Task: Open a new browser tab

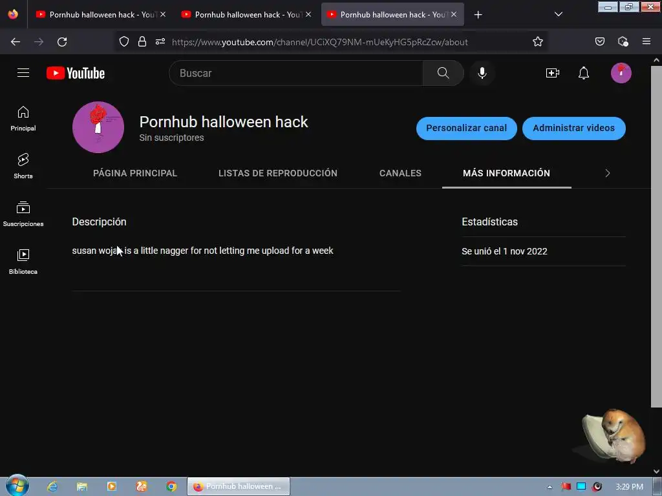Action: pos(478,15)
